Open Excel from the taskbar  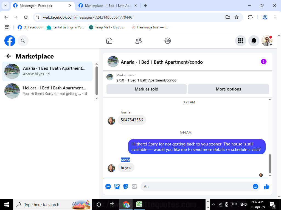click(139, 205)
